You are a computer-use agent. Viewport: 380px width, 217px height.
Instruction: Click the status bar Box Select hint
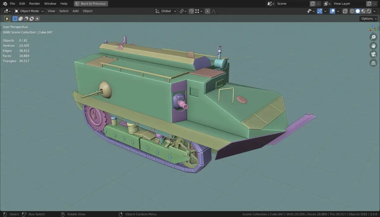(34, 214)
